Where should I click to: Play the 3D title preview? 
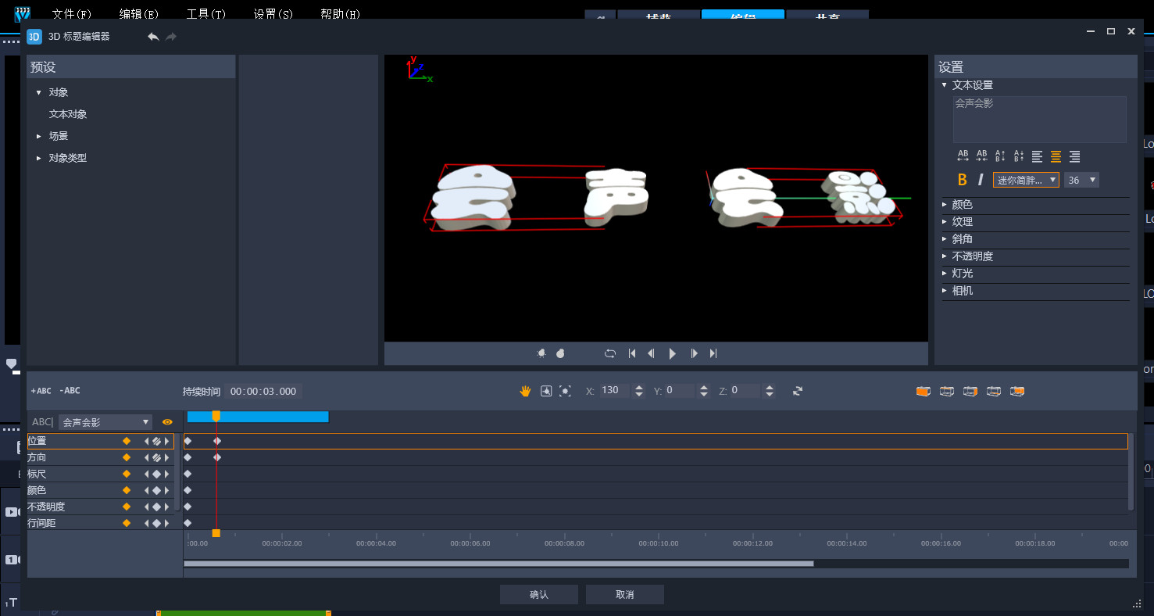[x=673, y=353]
